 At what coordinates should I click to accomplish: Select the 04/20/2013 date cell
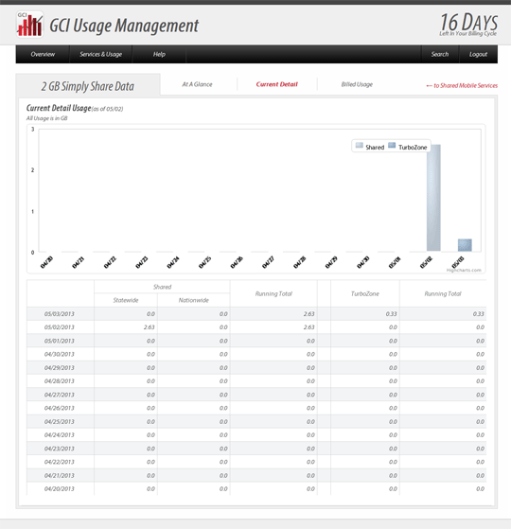(60, 489)
